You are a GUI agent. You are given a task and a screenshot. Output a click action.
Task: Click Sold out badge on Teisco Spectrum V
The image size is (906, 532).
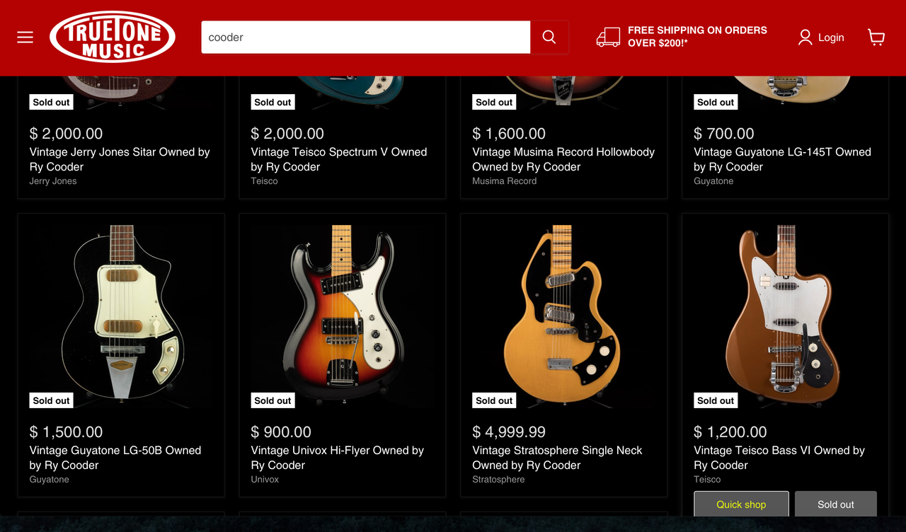click(273, 102)
